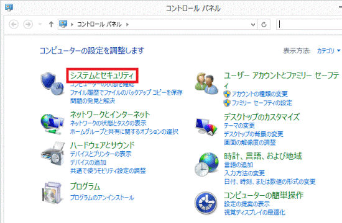The image size is (342, 223).
Task: Focus the Control Panel search box
Action: pos(309,24)
